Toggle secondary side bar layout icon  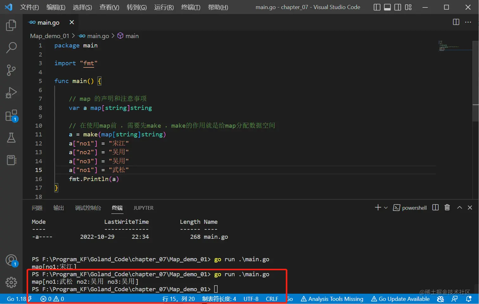click(398, 7)
